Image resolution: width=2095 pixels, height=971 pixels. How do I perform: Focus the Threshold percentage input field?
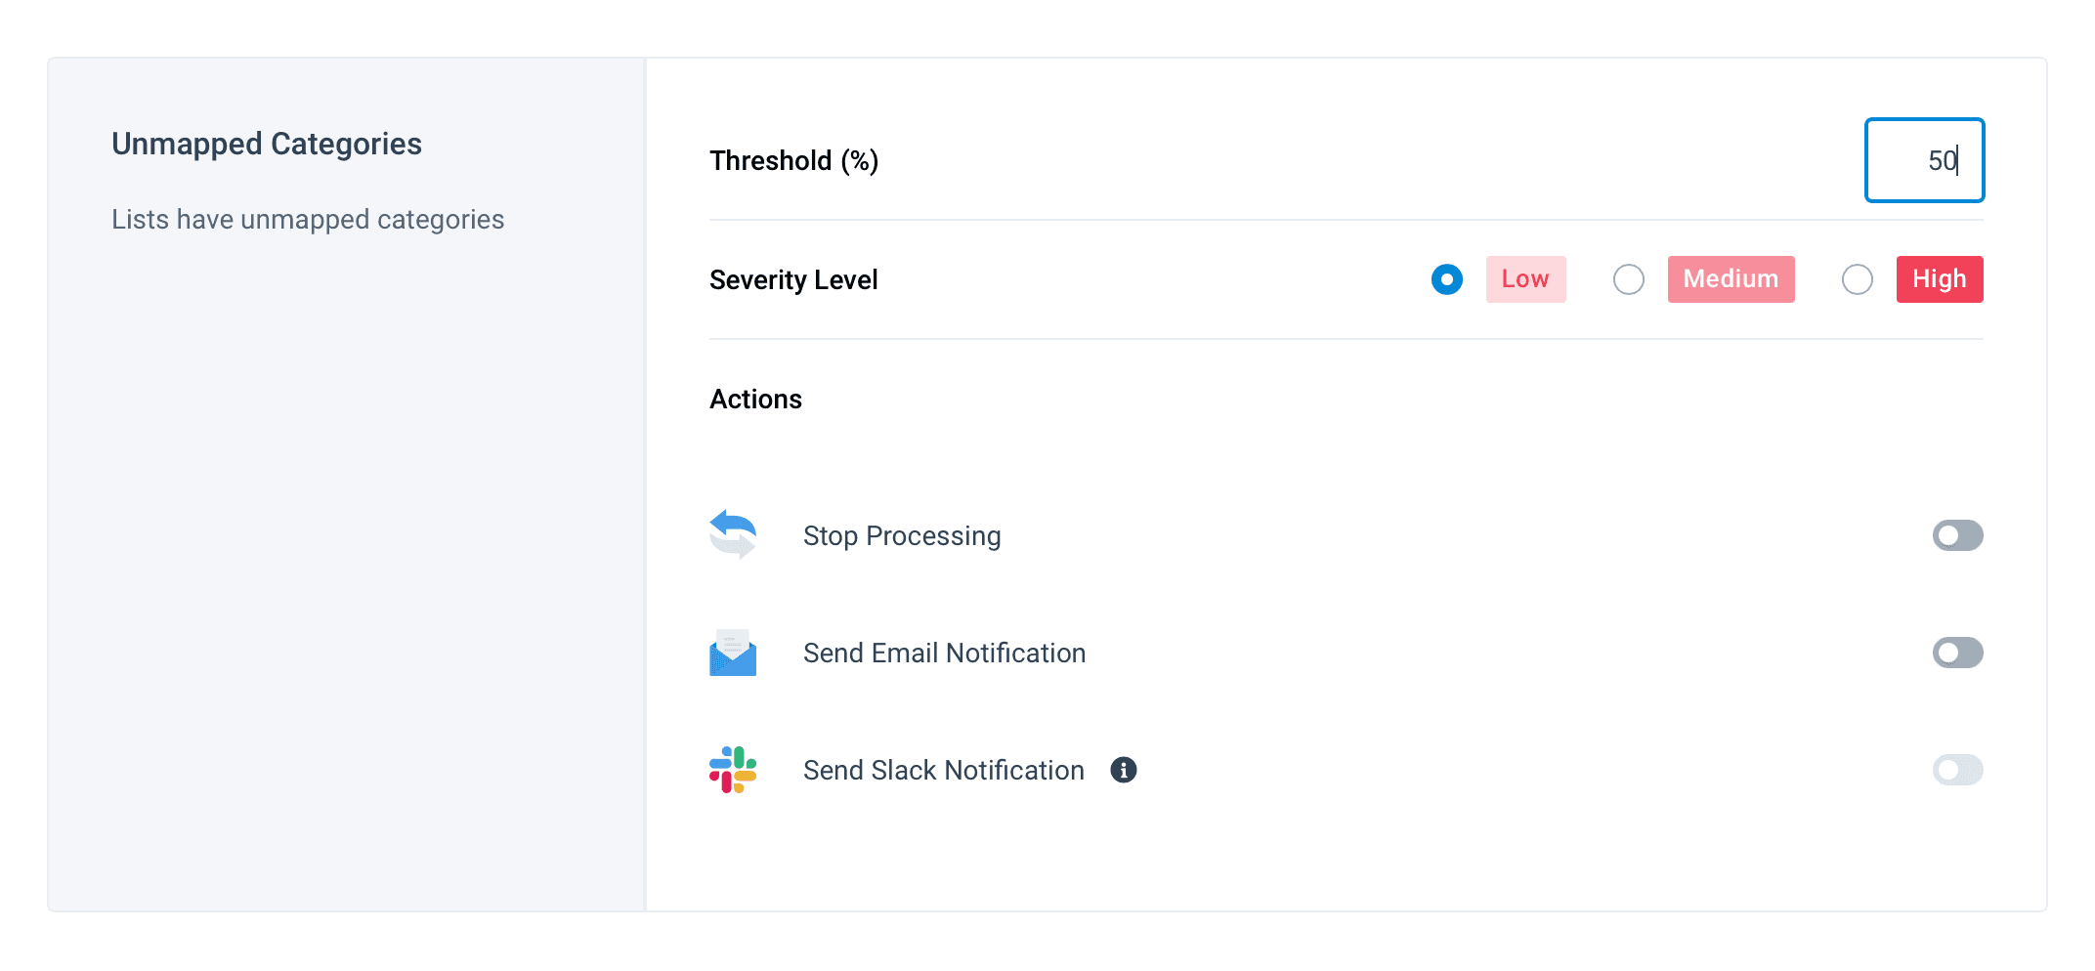[x=1924, y=160]
